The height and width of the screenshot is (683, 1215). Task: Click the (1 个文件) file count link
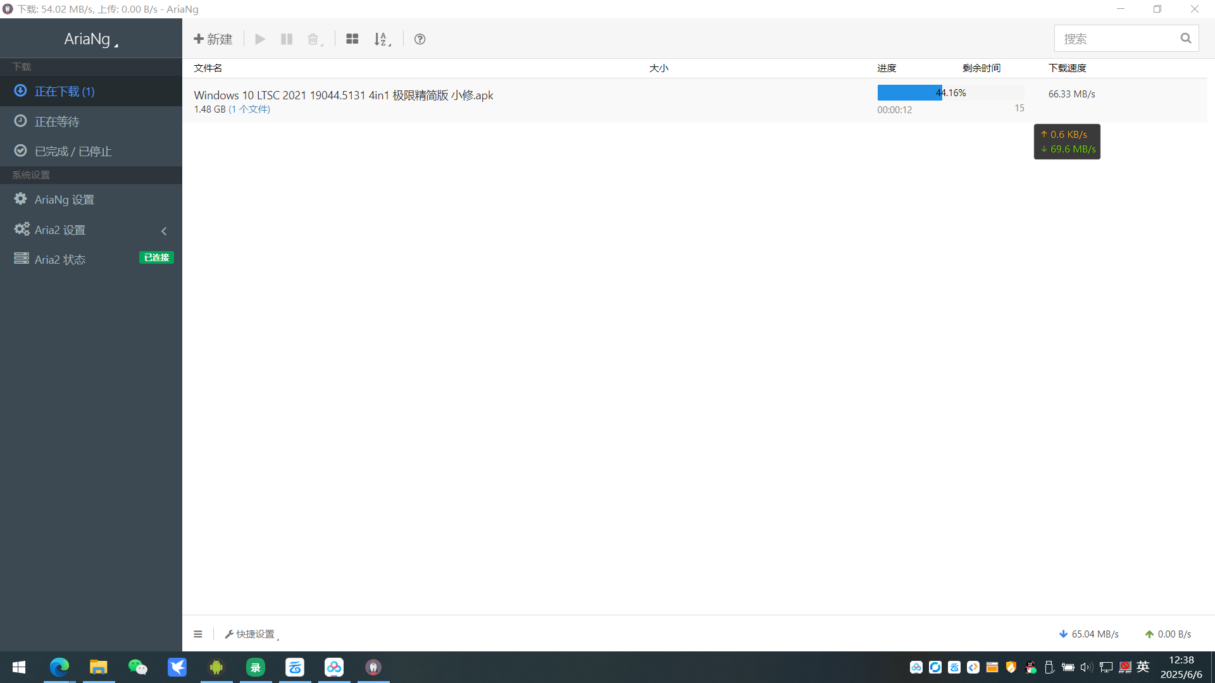[x=249, y=109]
